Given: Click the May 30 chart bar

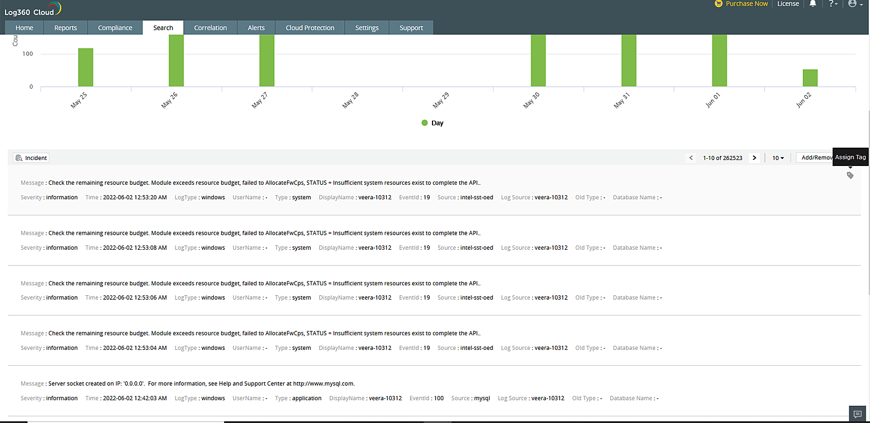Looking at the screenshot, I should (x=538, y=61).
